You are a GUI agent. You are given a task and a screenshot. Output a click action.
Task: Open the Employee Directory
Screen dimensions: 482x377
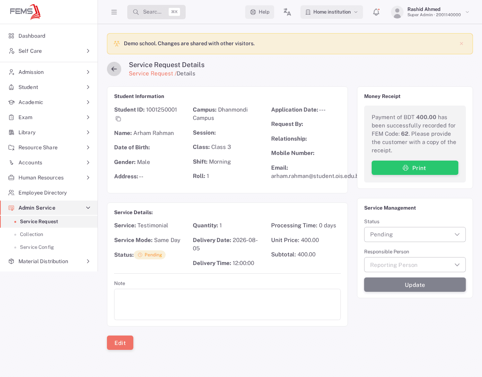(x=49, y=193)
